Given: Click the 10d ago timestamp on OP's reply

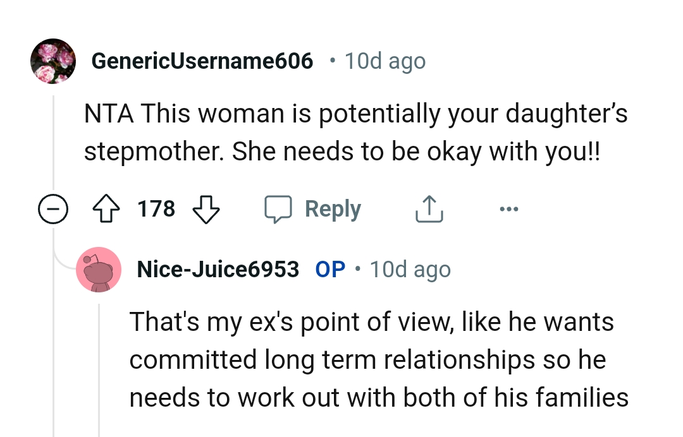Looking at the screenshot, I should click(410, 269).
